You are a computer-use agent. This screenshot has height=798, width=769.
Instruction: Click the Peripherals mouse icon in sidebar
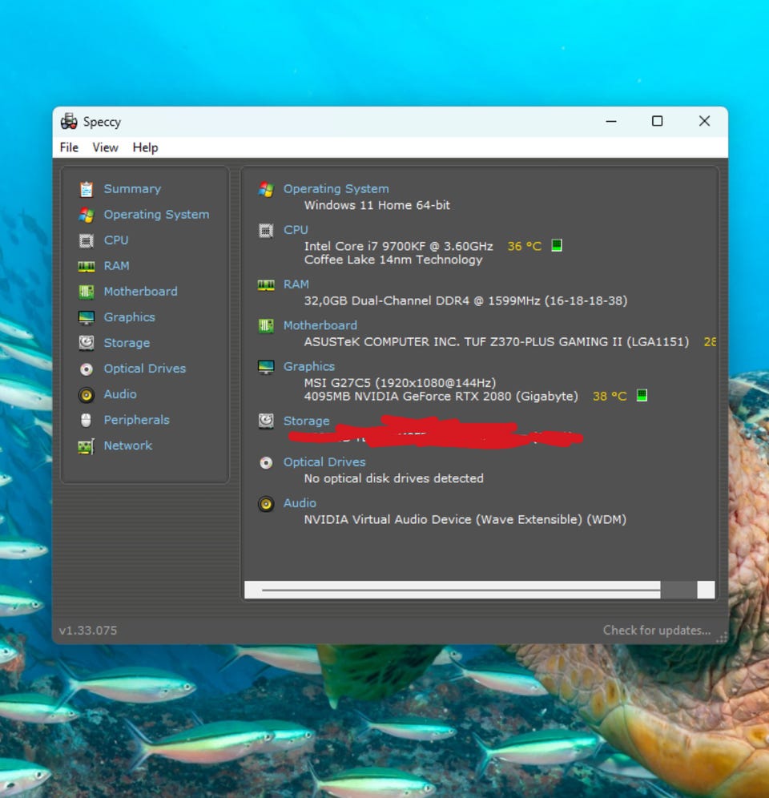(x=87, y=420)
